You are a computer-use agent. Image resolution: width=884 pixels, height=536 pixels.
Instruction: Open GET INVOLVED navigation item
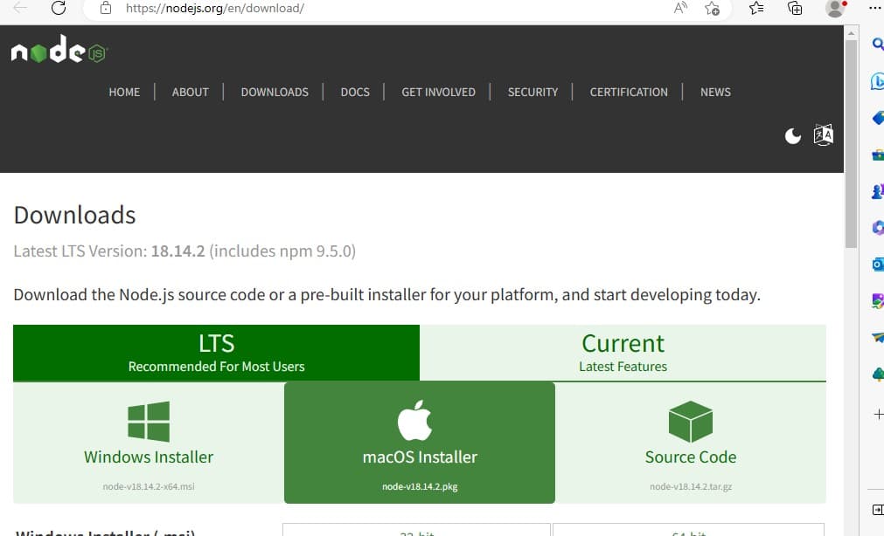(x=438, y=92)
